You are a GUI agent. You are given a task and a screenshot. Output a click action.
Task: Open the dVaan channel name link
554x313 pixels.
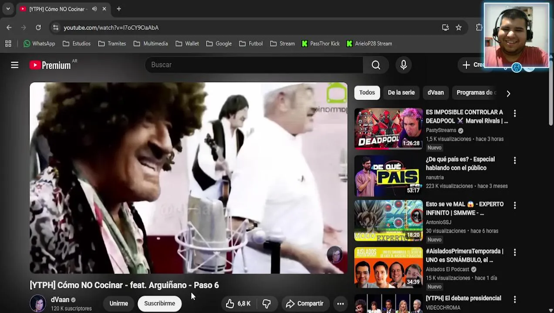click(60, 300)
